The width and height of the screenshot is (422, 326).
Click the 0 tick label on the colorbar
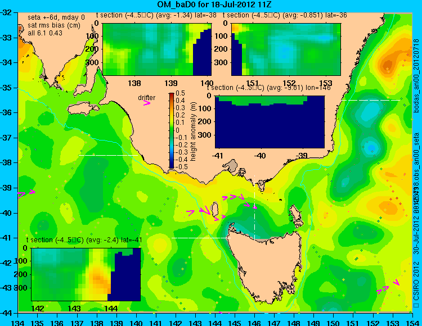[177, 130]
